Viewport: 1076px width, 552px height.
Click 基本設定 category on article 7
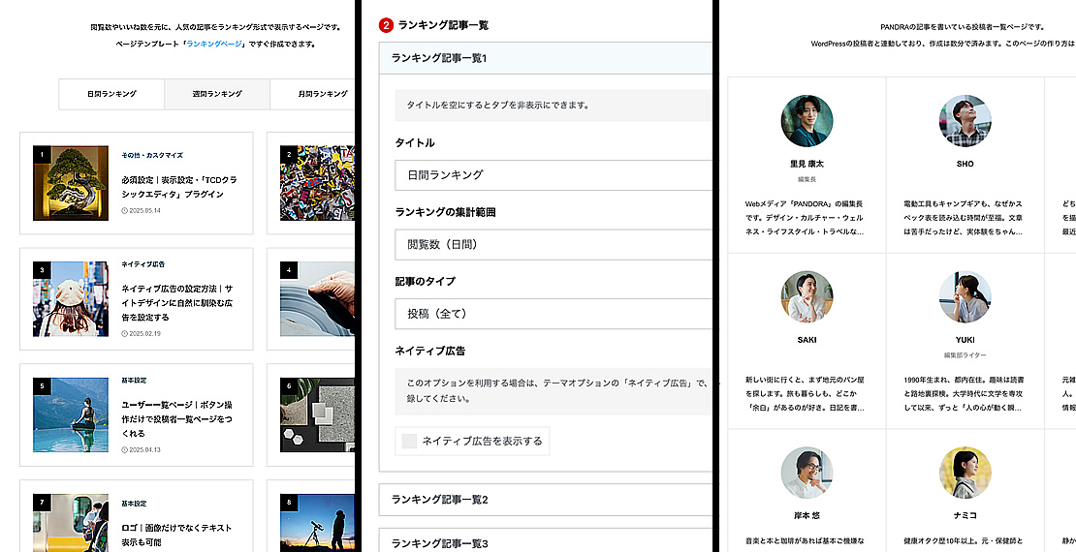[134, 504]
